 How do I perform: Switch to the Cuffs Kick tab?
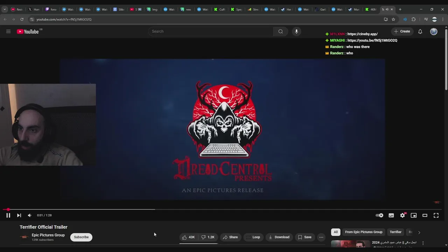click(220, 9)
